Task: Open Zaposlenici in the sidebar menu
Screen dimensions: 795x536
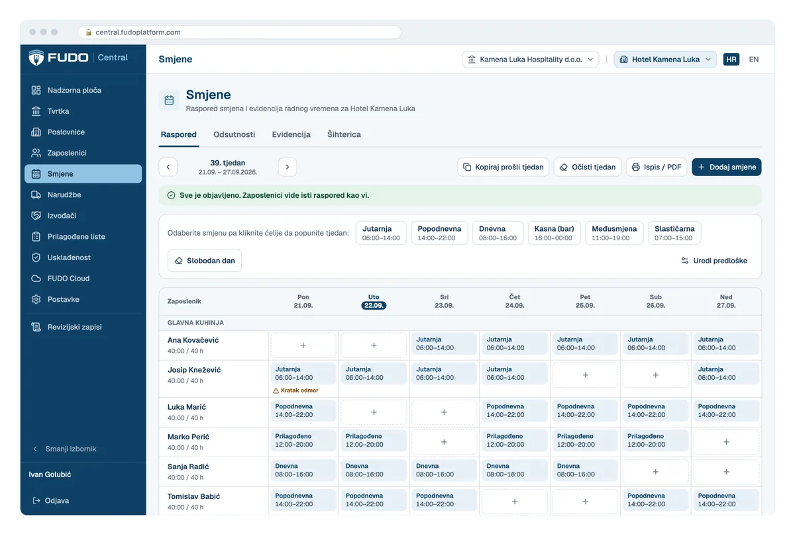Action: (x=83, y=153)
